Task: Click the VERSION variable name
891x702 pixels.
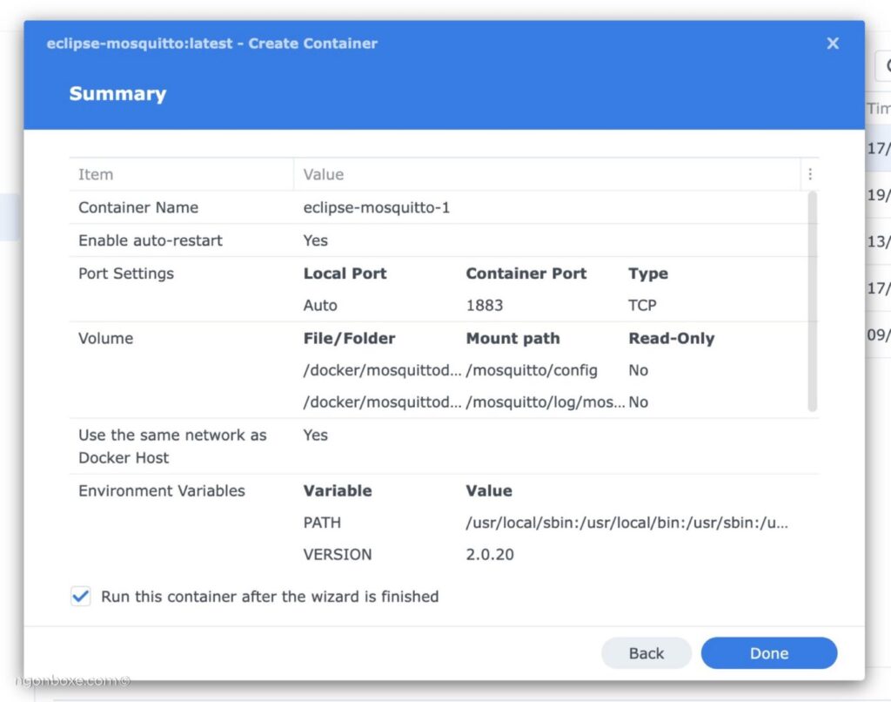Action: [337, 555]
